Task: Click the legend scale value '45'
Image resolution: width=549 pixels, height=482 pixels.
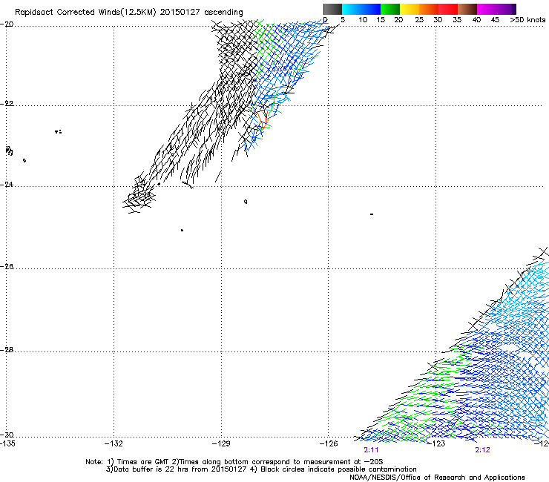Action: pos(495,19)
